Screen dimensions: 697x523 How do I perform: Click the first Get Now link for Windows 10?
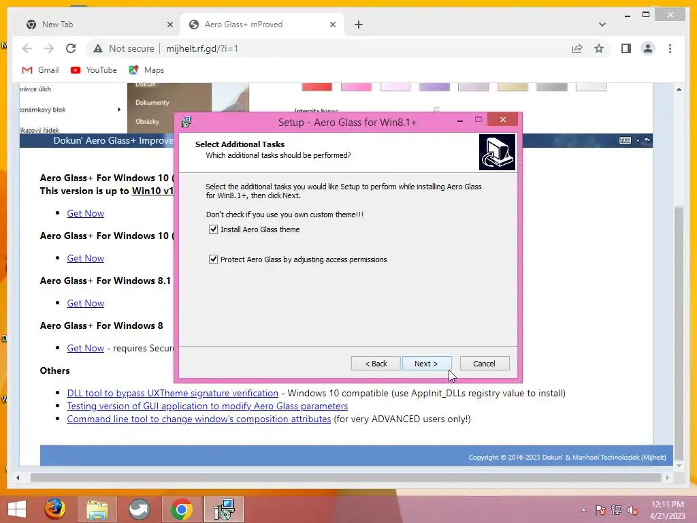85,213
